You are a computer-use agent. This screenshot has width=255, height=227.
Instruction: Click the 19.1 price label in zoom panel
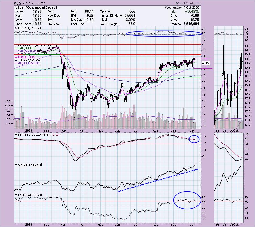[247, 46]
